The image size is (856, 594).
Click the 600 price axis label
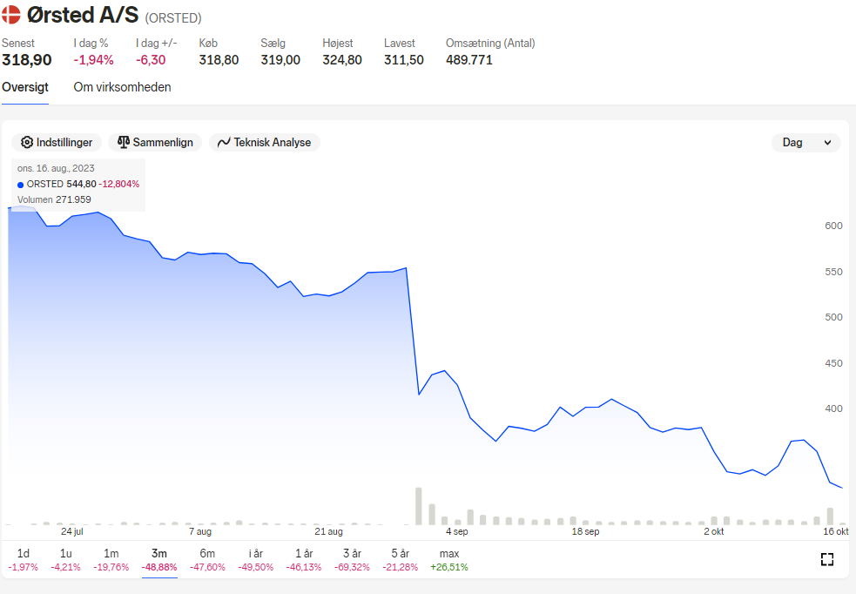point(833,226)
